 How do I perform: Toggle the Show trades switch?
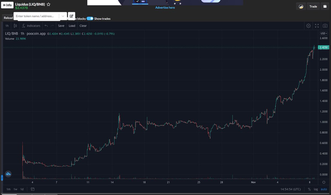pyautogui.click(x=90, y=19)
